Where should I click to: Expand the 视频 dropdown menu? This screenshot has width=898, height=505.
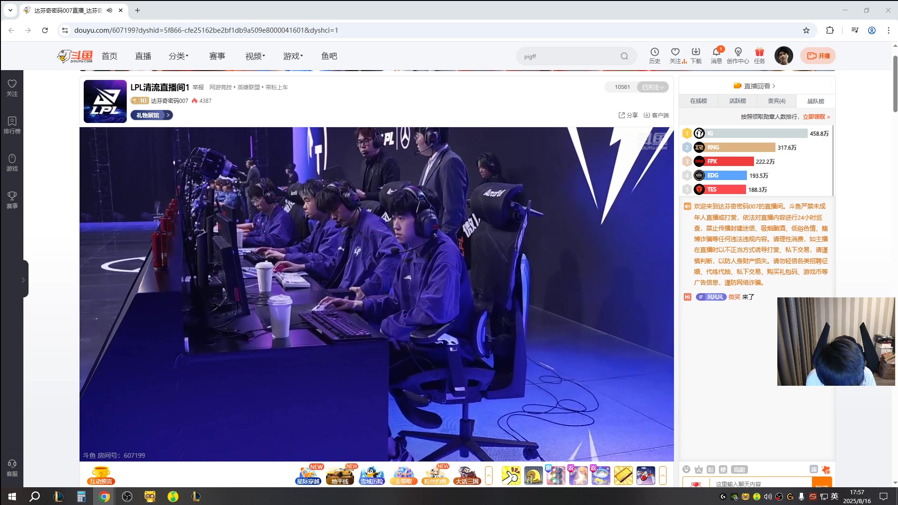click(x=255, y=56)
